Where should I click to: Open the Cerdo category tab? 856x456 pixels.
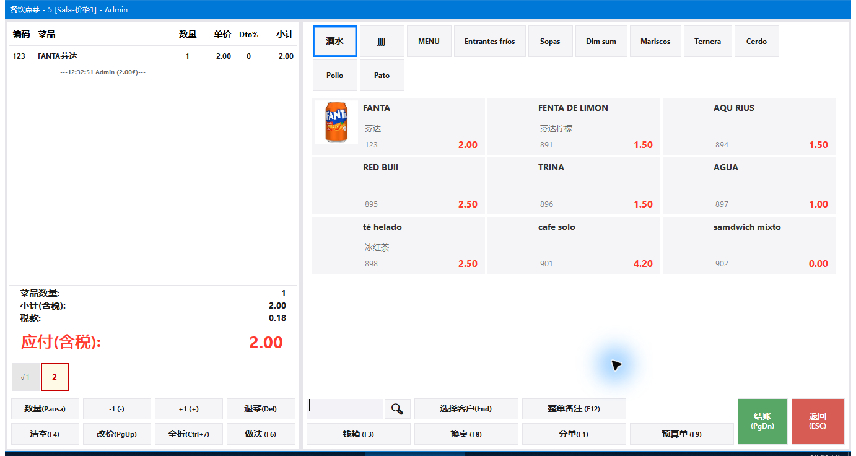point(756,42)
